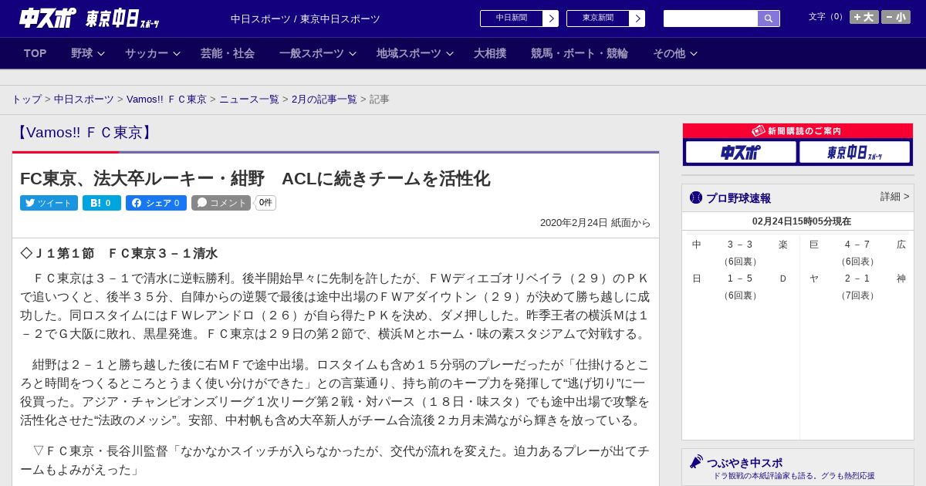Click the 東京中日スポーツ logo in header
926x486 pixels.
point(123,19)
